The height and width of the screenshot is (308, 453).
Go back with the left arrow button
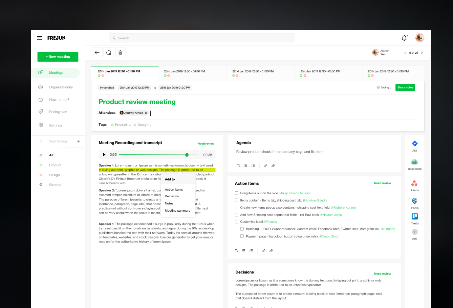(97, 52)
